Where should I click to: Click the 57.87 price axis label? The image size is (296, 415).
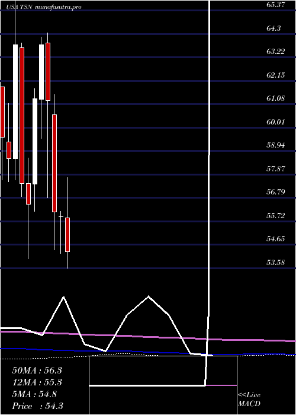pyautogui.click(x=276, y=168)
